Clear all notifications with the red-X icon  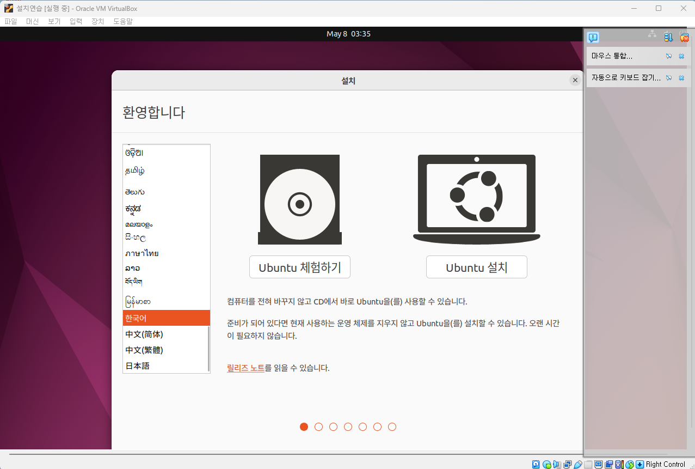(x=685, y=38)
